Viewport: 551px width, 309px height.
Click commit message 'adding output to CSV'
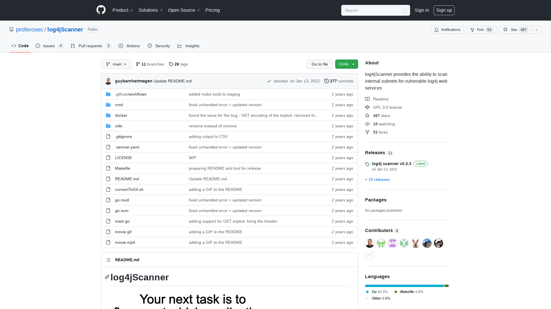coord(208,136)
